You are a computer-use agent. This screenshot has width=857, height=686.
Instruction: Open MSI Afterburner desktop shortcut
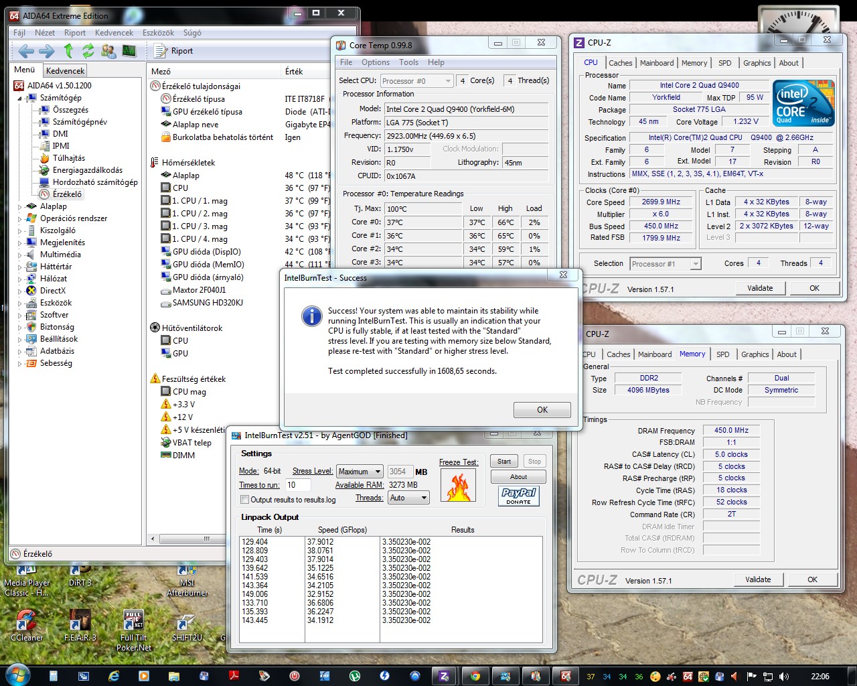(x=187, y=580)
